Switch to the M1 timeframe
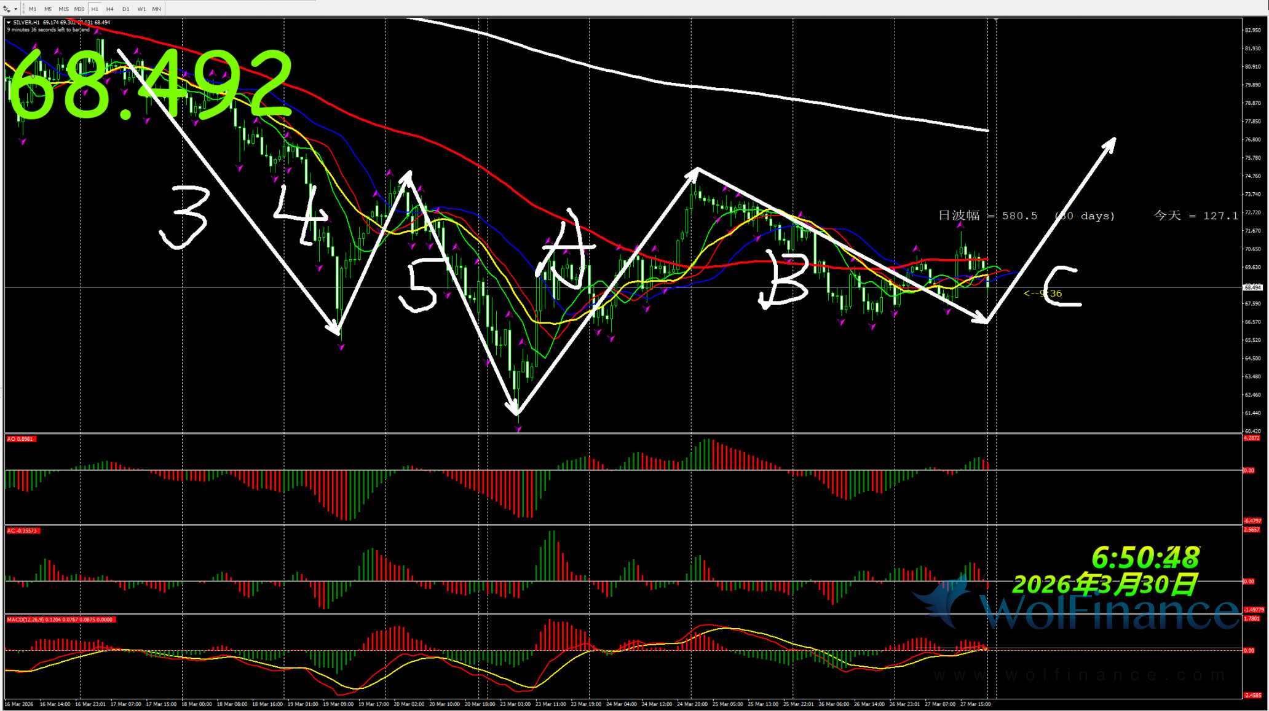Viewport: 1269px width, 711px height. coord(33,9)
